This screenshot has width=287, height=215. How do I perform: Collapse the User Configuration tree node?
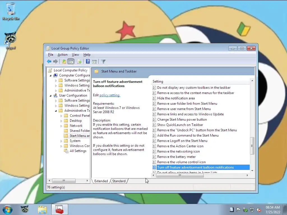pos(50,96)
